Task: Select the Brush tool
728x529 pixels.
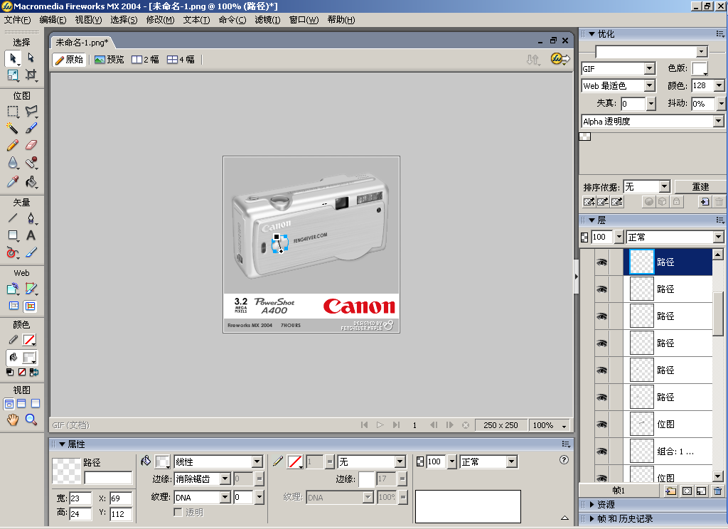Action: [31, 128]
